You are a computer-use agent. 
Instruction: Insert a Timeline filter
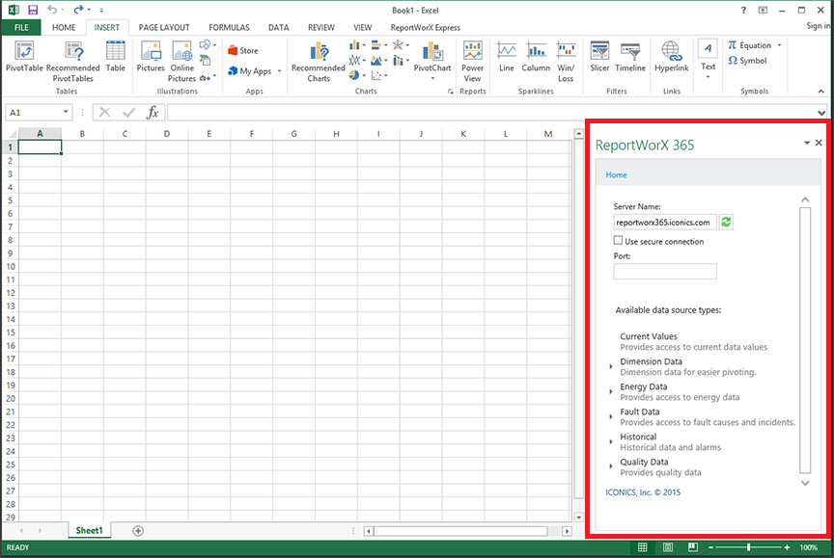click(x=630, y=57)
